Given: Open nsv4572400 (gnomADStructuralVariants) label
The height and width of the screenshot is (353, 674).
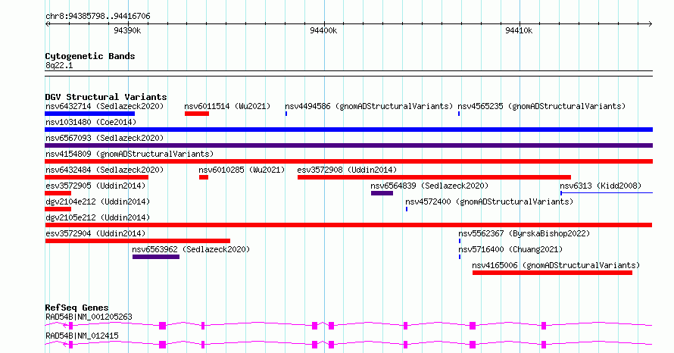Looking at the screenshot, I should 489,201.
